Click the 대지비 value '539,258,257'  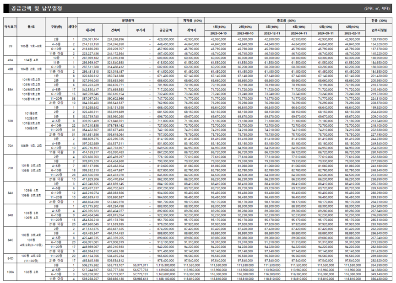point(90,279)
